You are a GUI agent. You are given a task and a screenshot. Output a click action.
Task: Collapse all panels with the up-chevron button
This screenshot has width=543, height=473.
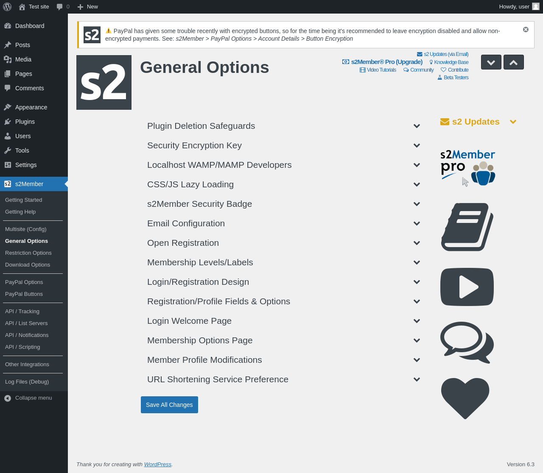point(514,62)
